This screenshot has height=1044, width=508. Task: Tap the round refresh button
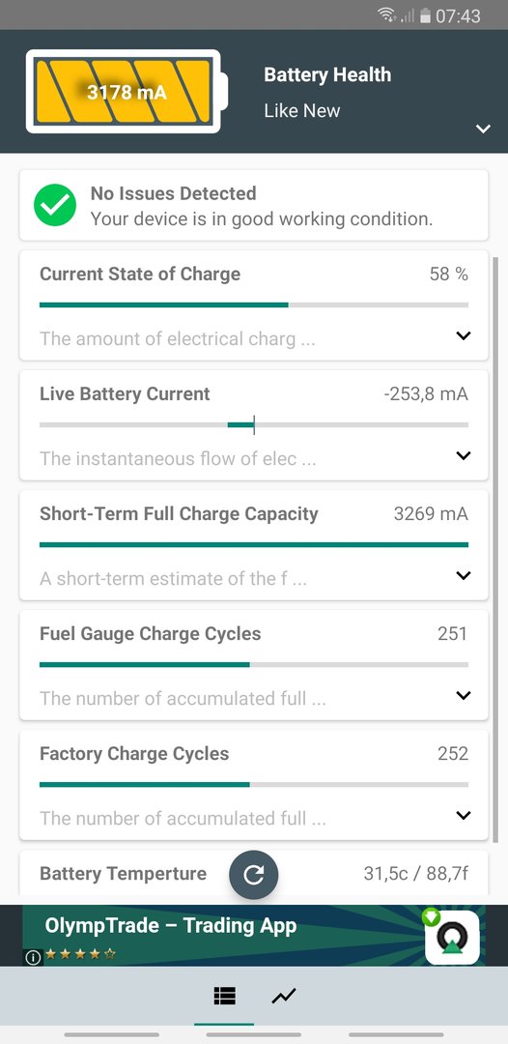[x=253, y=874]
